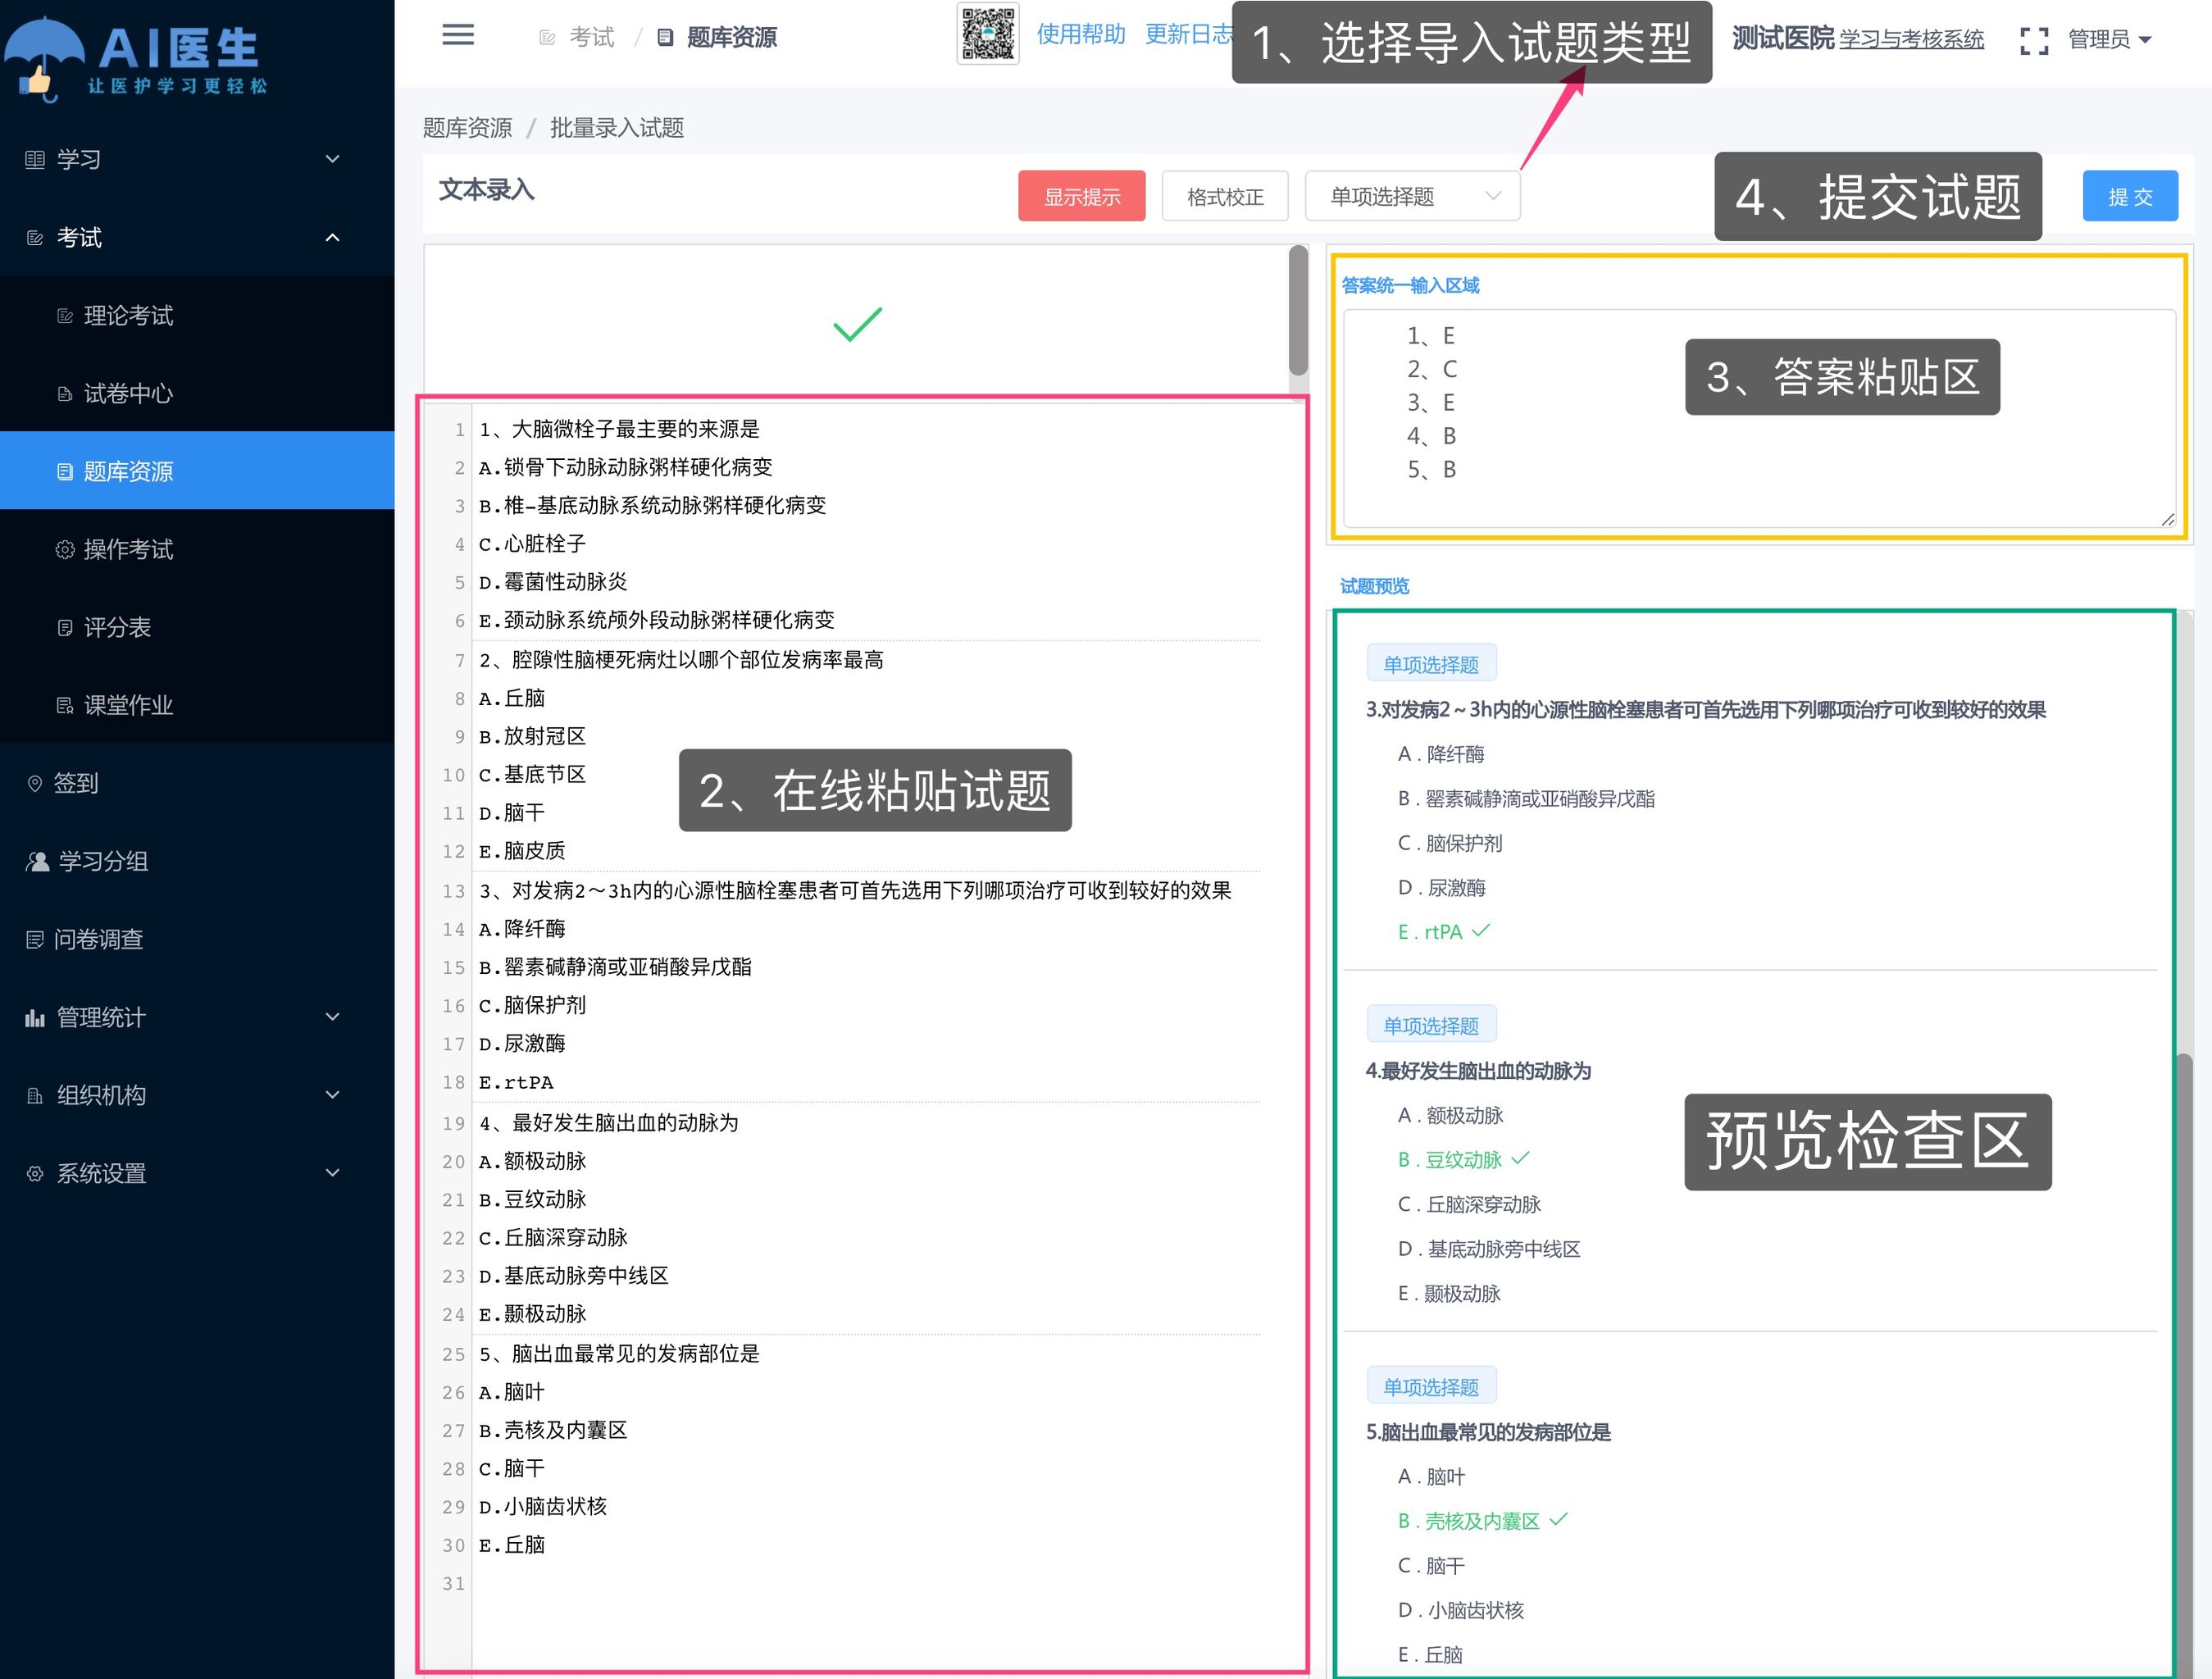Click the AI医生 umbrella logo

click(137, 60)
